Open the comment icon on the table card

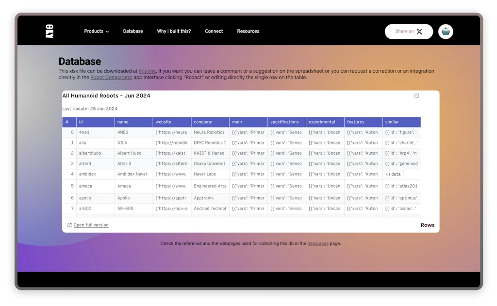[x=416, y=96]
